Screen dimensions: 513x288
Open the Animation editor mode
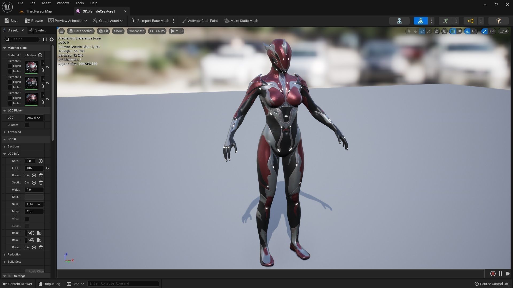click(x=445, y=21)
